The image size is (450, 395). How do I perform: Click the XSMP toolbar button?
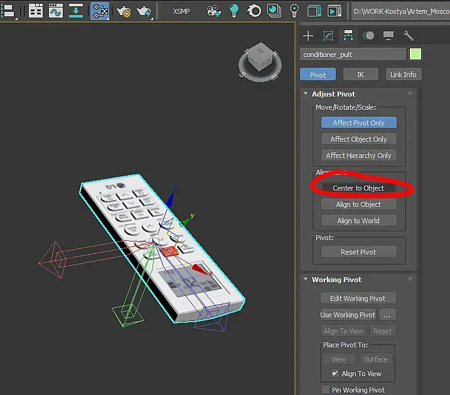pyautogui.click(x=181, y=11)
